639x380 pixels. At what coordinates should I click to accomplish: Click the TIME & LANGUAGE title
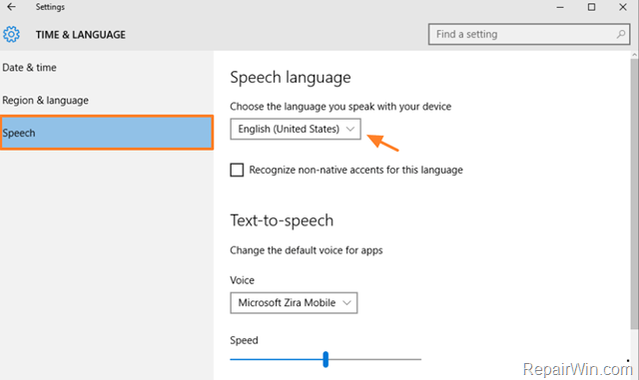click(81, 35)
